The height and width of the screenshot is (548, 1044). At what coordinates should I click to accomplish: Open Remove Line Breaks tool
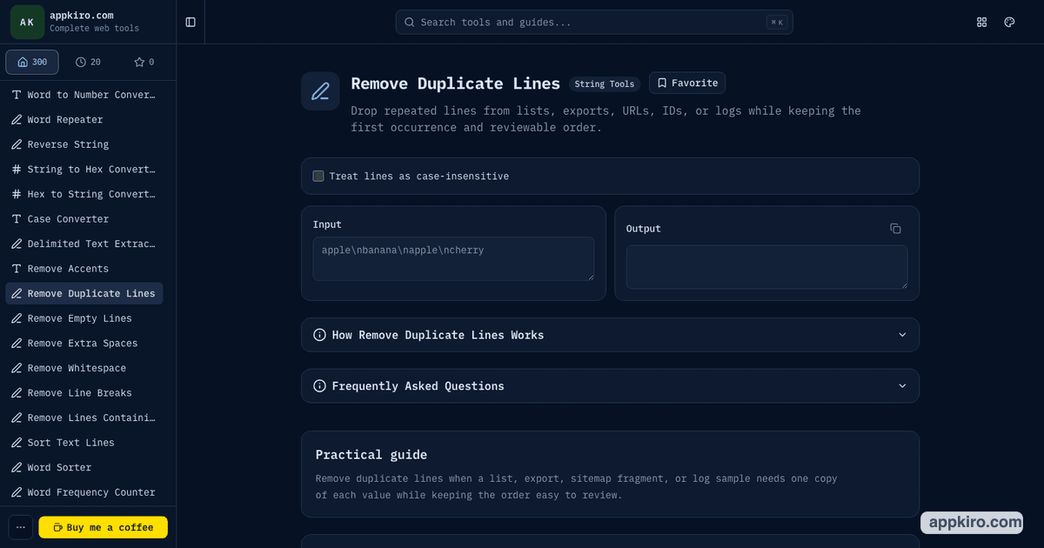[x=84, y=393]
